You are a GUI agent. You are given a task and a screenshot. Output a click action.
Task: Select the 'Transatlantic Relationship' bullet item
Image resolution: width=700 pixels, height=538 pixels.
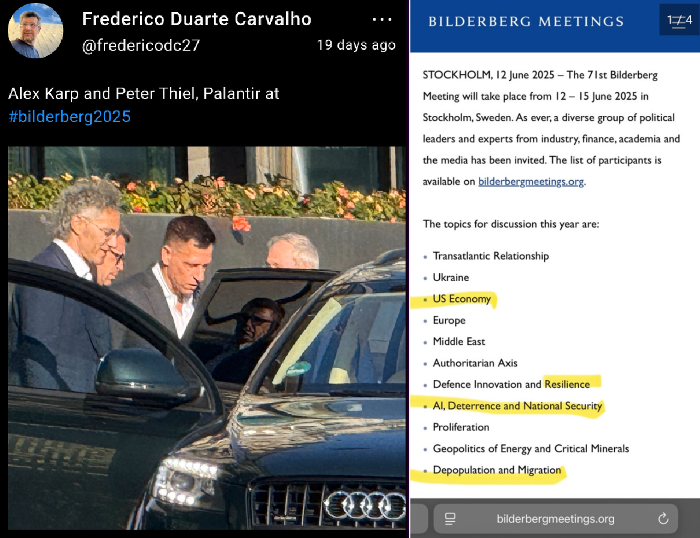pos(491,256)
